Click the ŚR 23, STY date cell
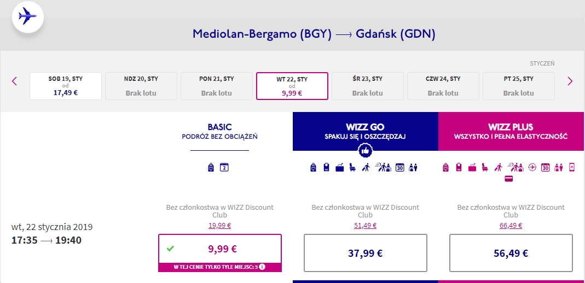Screen dimensions: 585x283 [368, 86]
